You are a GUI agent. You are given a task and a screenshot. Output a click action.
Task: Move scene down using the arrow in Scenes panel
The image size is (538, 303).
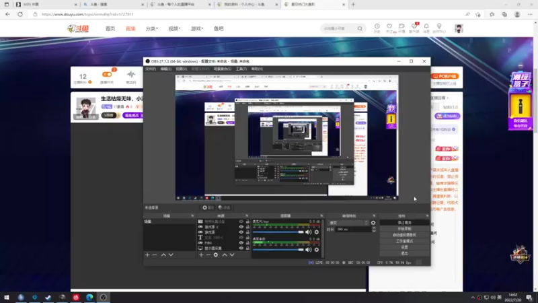click(171, 255)
